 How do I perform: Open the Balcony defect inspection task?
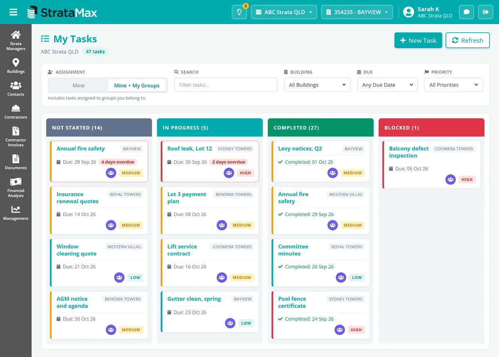click(x=409, y=152)
